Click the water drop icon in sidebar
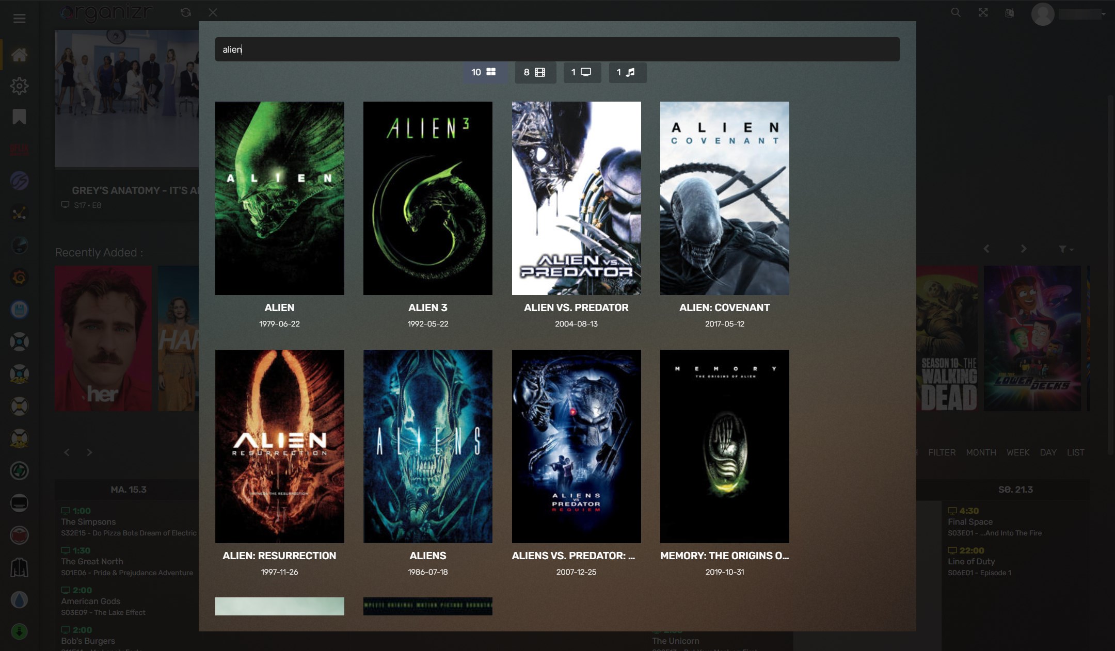The width and height of the screenshot is (1115, 651). coord(20,599)
